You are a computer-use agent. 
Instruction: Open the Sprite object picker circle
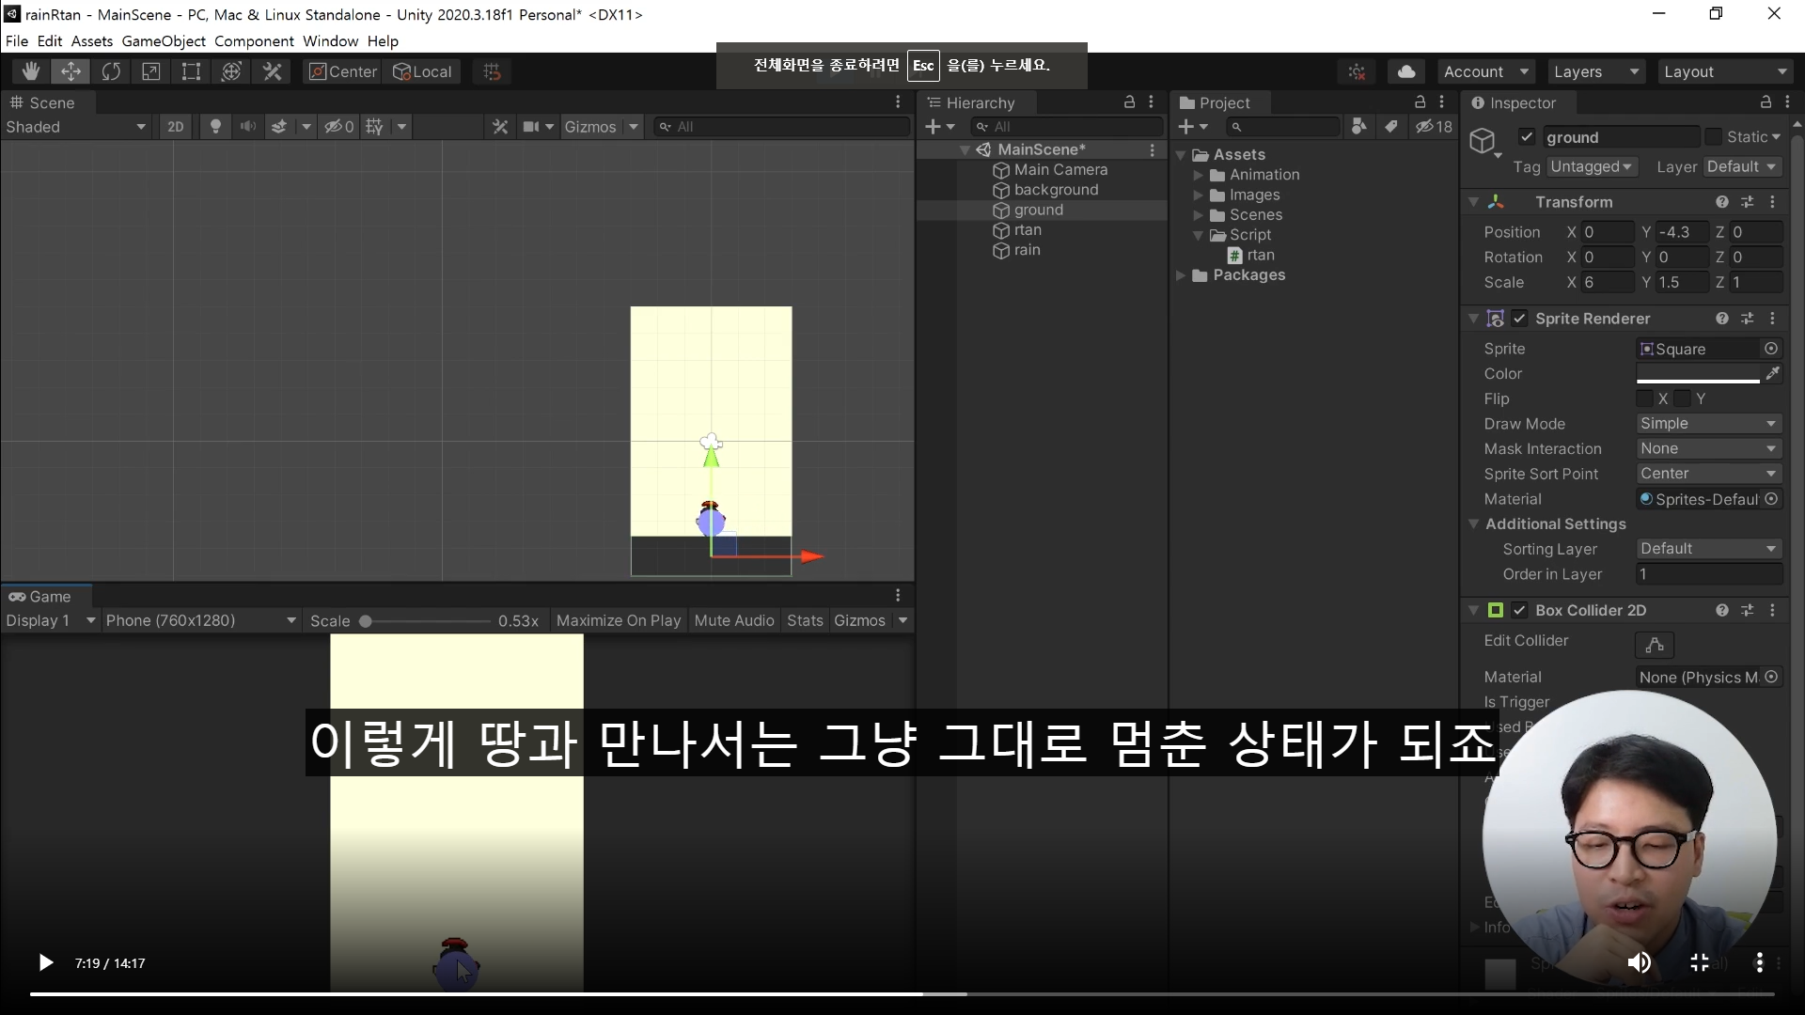tap(1771, 349)
